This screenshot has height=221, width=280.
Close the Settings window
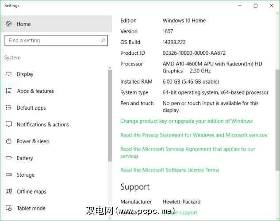click(272, 6)
